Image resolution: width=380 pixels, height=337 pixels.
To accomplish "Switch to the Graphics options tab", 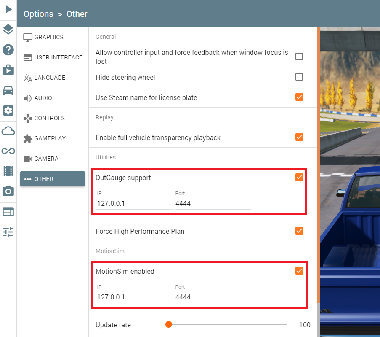I will (49, 37).
